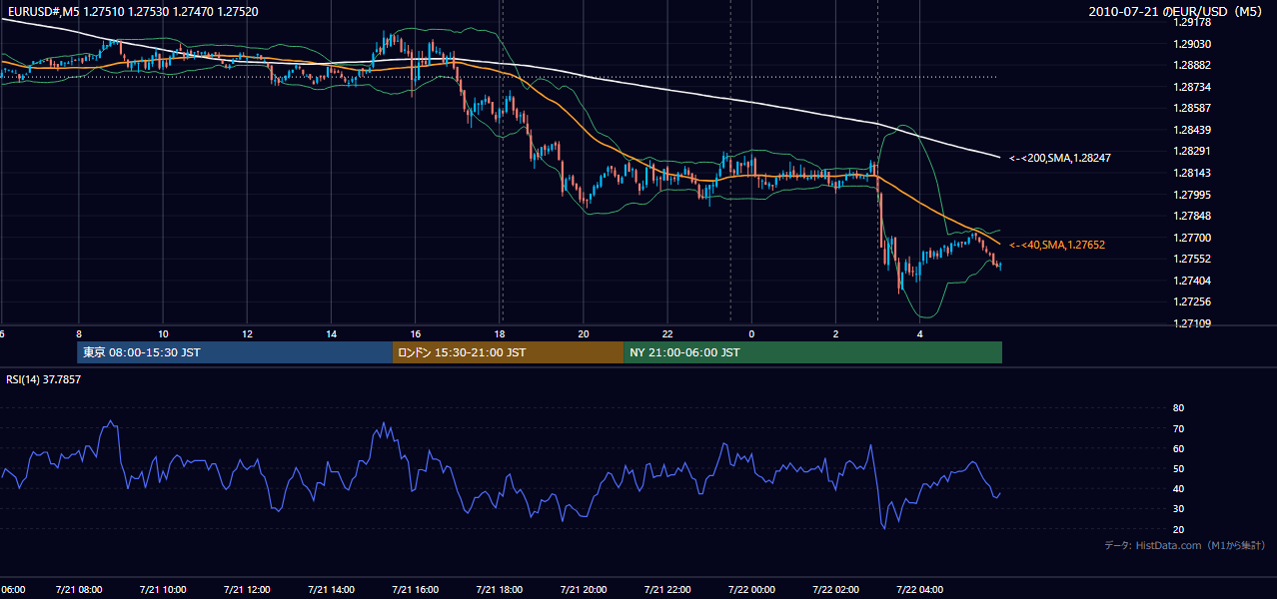Image resolution: width=1277 pixels, height=599 pixels.
Task: Click price axis value 1.28587
Action: point(1192,108)
